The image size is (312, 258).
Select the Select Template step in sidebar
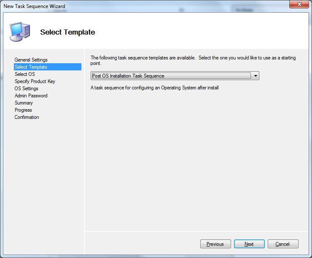coord(31,67)
